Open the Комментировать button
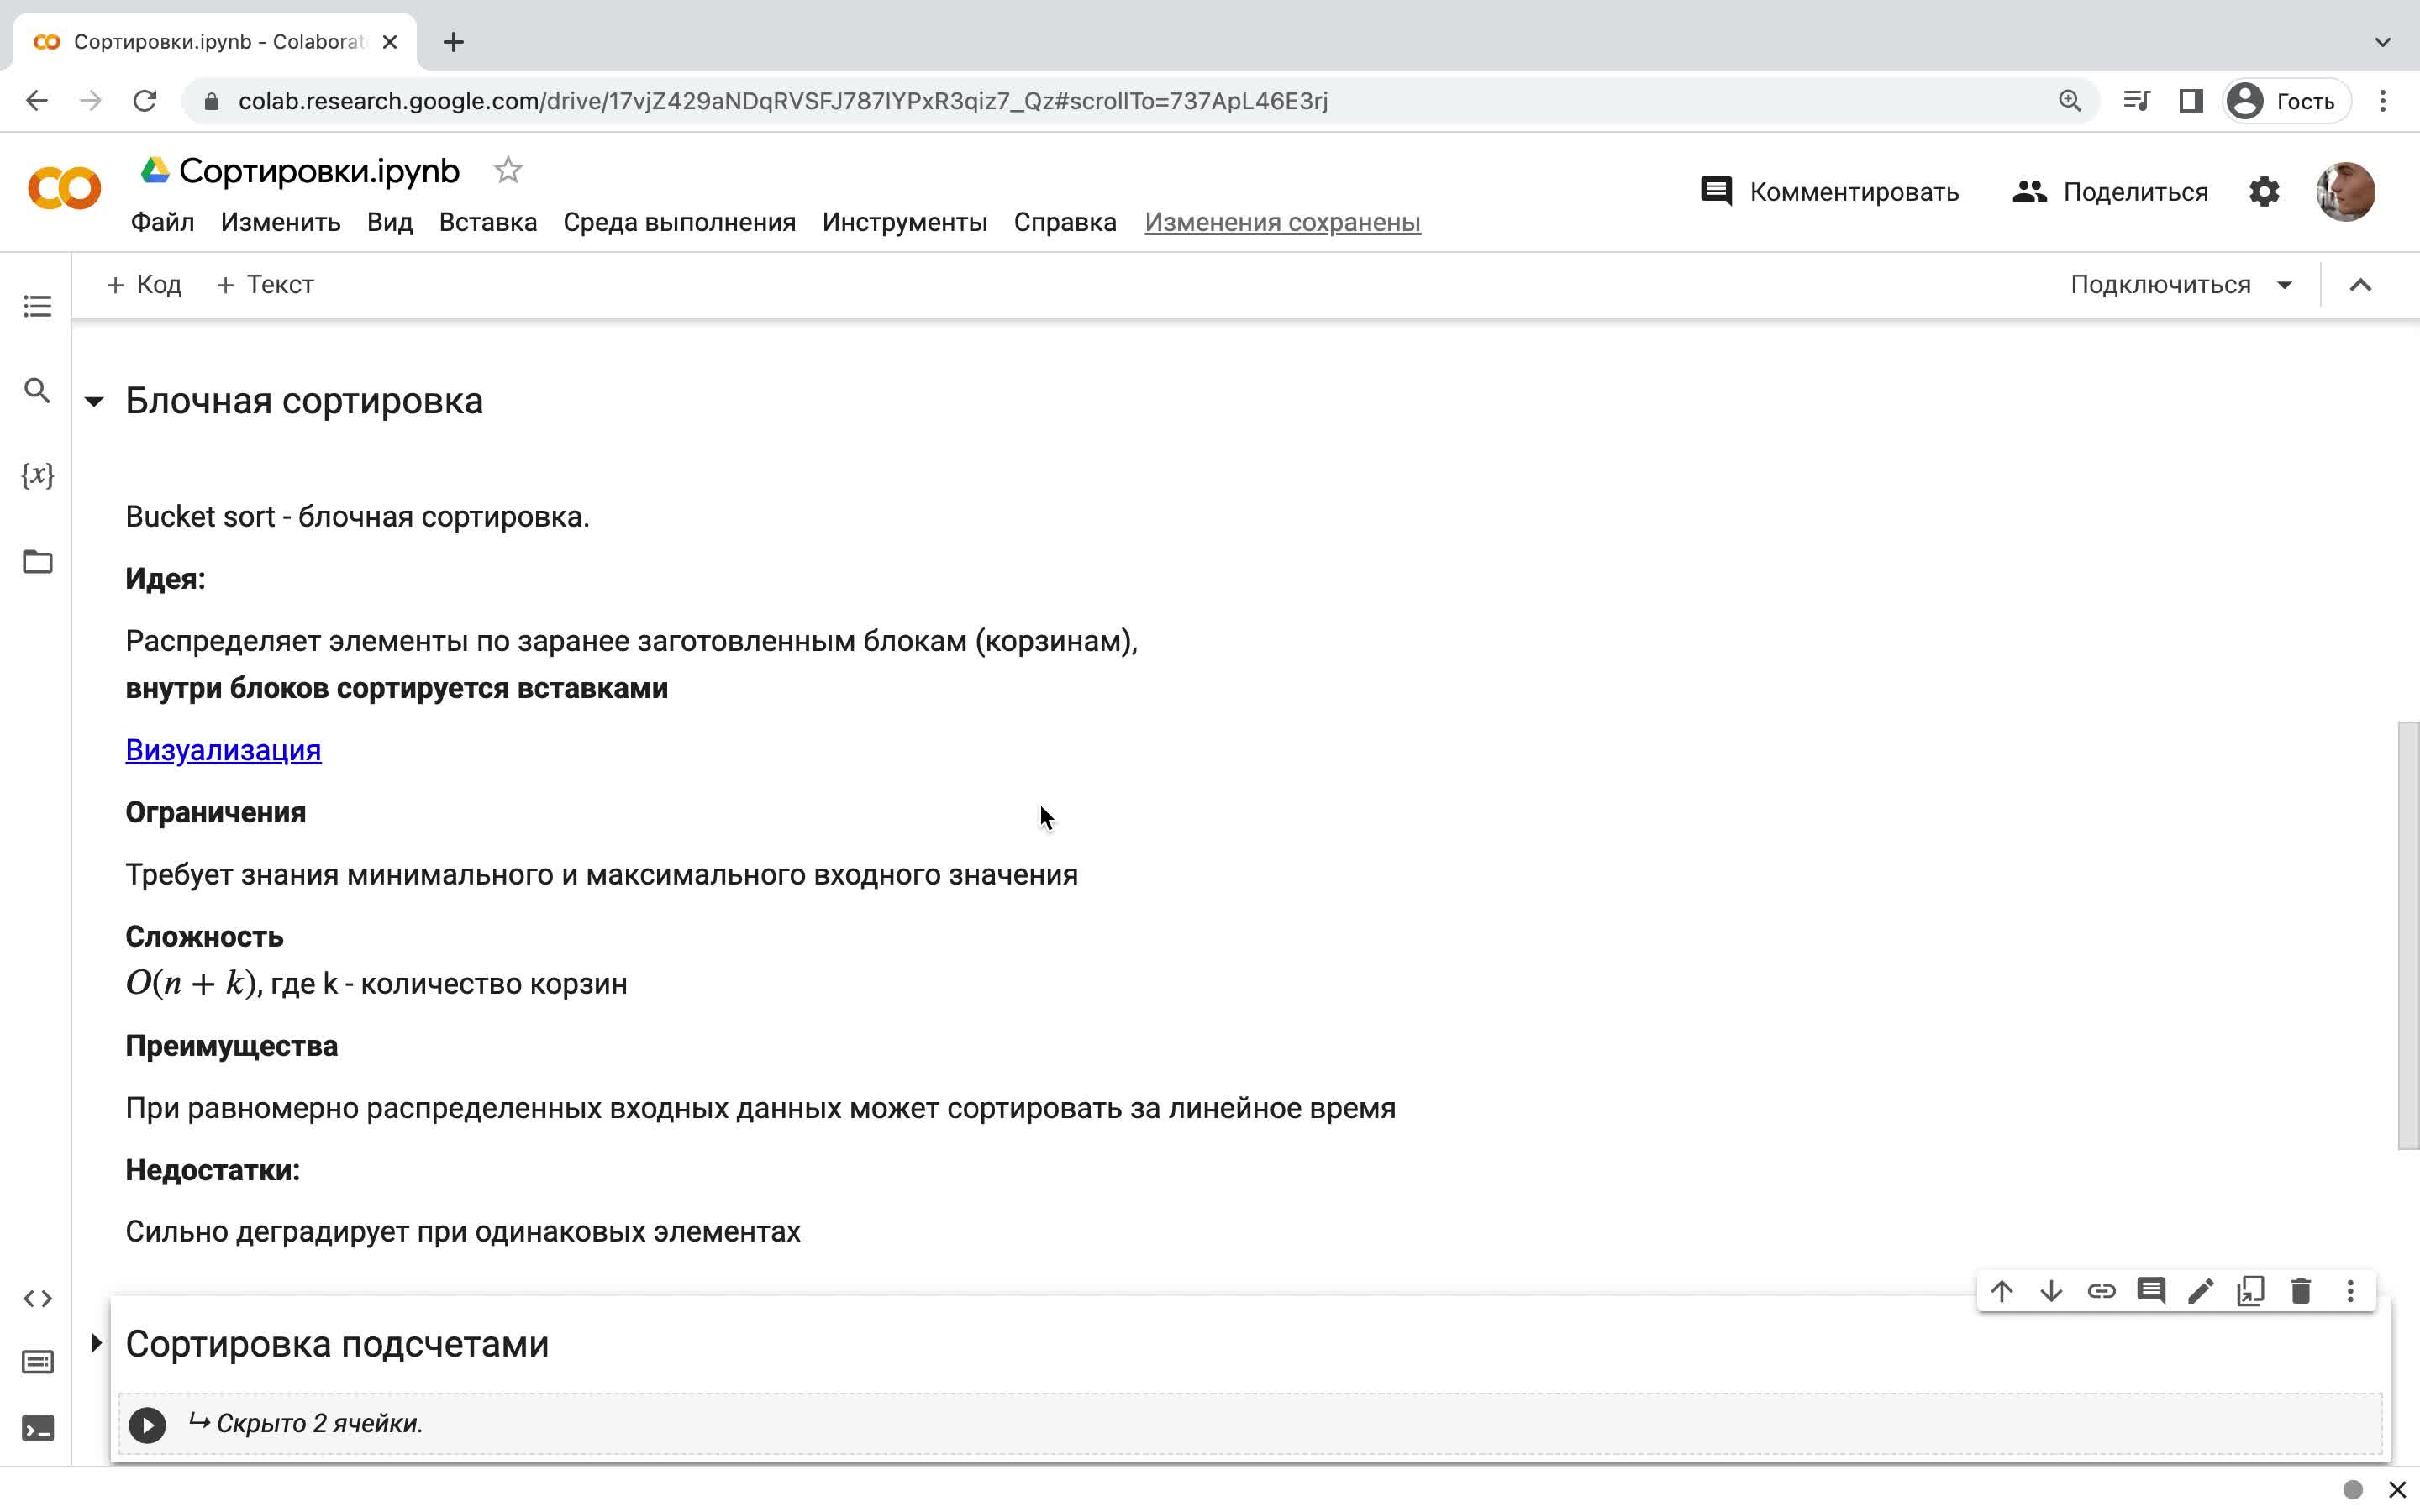Image resolution: width=2420 pixels, height=1512 pixels. click(1829, 191)
